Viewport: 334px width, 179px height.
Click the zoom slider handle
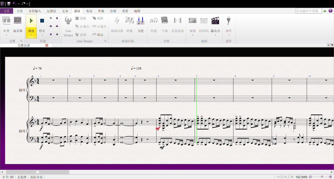click(322, 176)
